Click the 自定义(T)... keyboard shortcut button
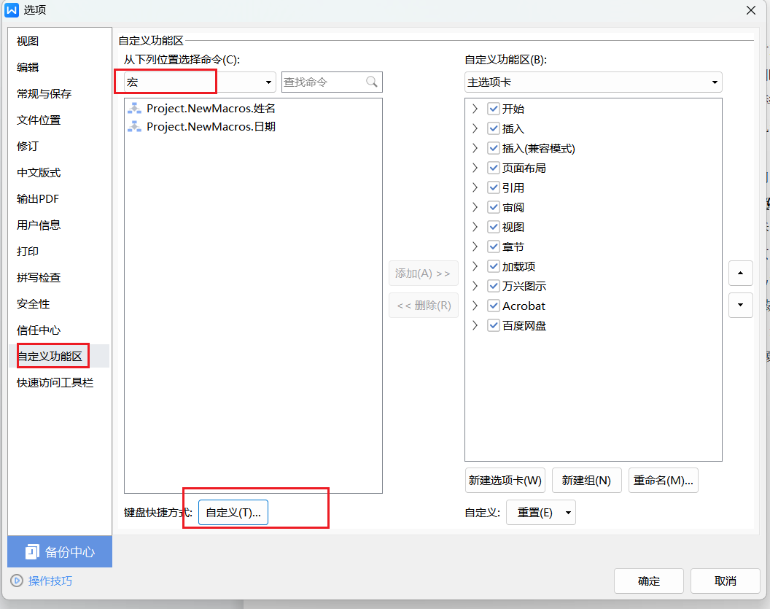 pyautogui.click(x=233, y=513)
